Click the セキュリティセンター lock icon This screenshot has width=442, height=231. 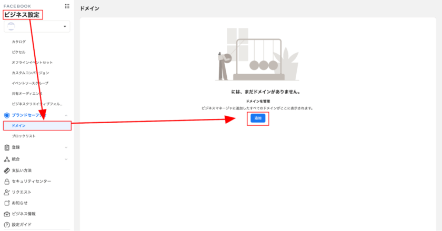7,182
